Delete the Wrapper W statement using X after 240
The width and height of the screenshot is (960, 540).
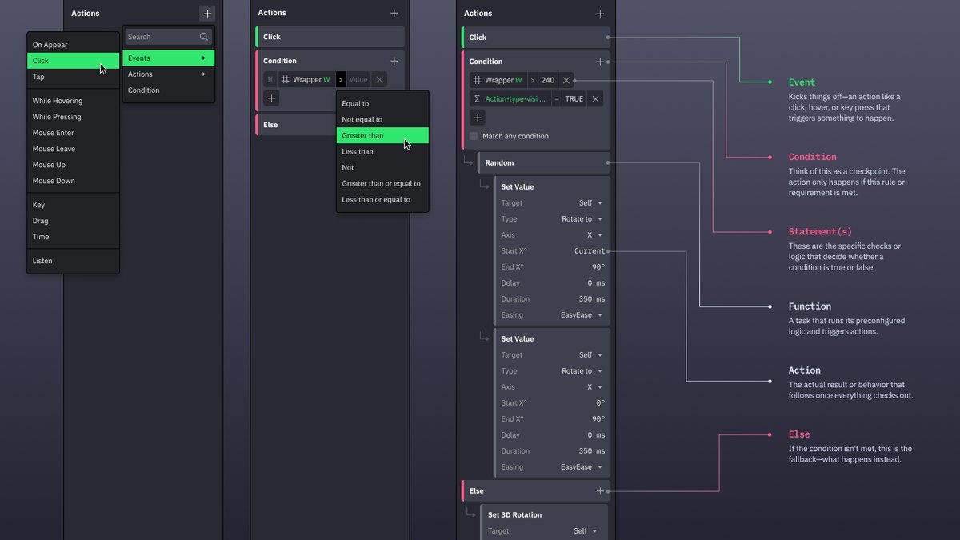566,80
